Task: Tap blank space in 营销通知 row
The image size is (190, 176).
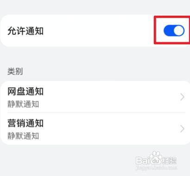Action: tap(111, 129)
